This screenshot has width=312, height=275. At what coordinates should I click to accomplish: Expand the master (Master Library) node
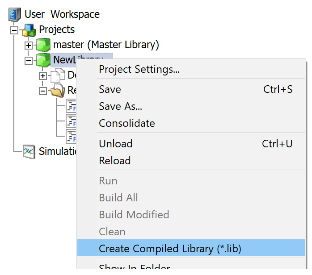[x=29, y=46]
